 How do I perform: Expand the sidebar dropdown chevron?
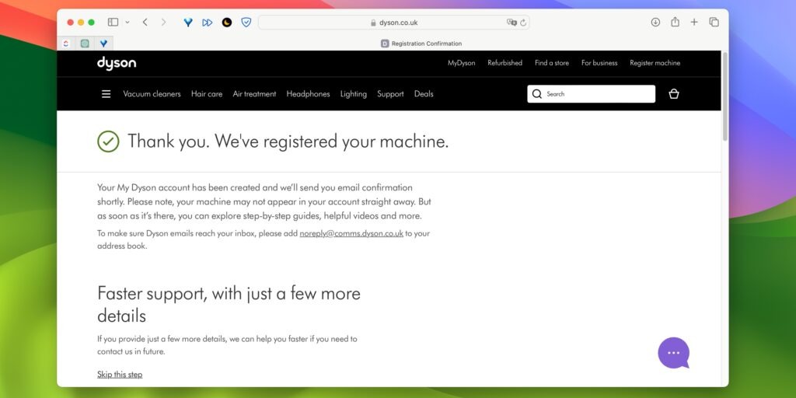click(127, 23)
